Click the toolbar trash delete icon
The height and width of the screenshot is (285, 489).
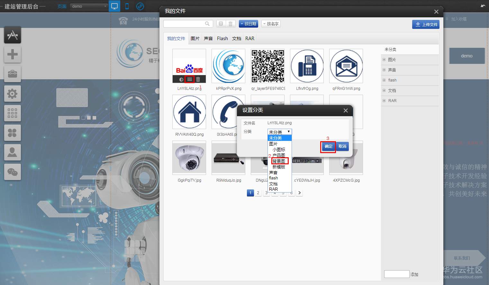(231, 24)
